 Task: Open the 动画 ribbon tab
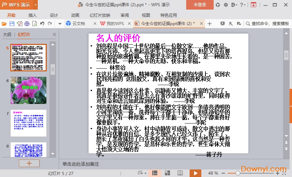point(75,15)
